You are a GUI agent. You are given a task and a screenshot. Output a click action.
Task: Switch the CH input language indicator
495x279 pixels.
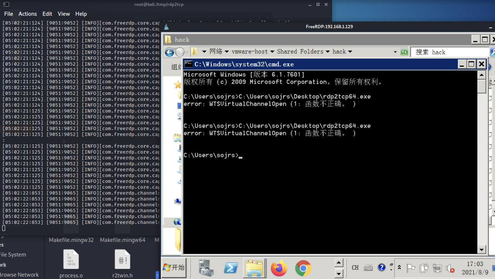(x=355, y=267)
